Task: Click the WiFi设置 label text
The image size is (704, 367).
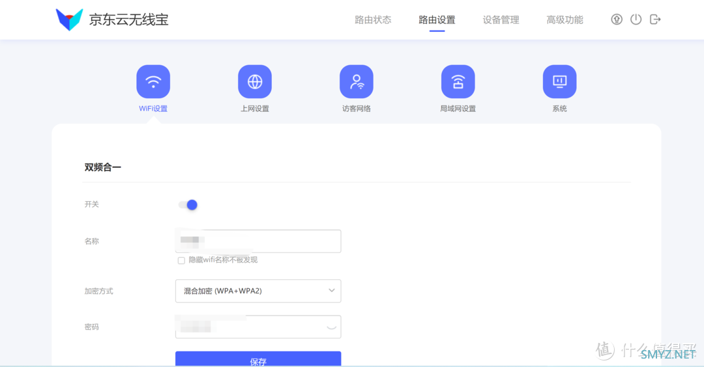Action: click(x=153, y=109)
